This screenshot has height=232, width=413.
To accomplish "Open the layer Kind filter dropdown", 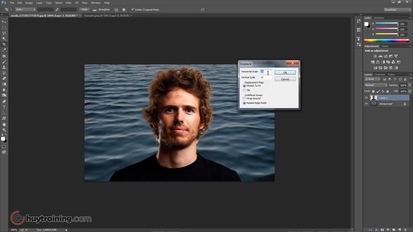I will (x=372, y=79).
